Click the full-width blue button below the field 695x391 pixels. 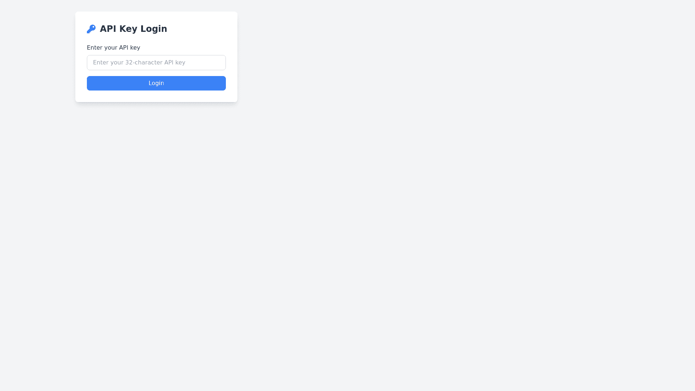(156, 83)
